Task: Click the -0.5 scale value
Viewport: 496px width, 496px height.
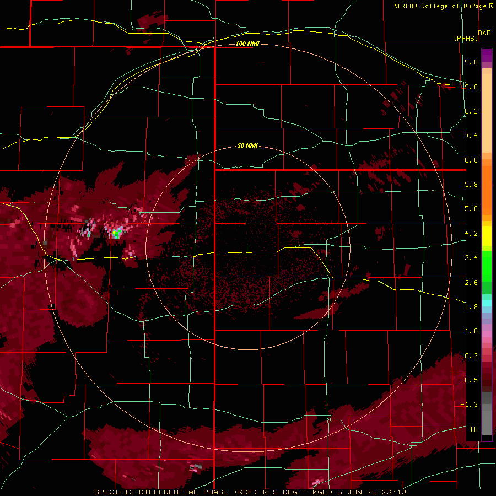Action: tap(469, 380)
